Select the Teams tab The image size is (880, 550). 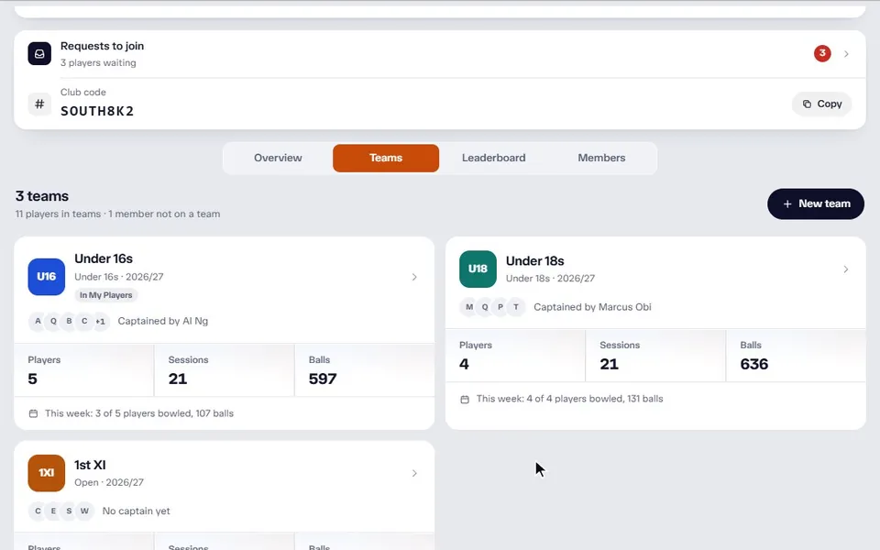click(x=386, y=159)
